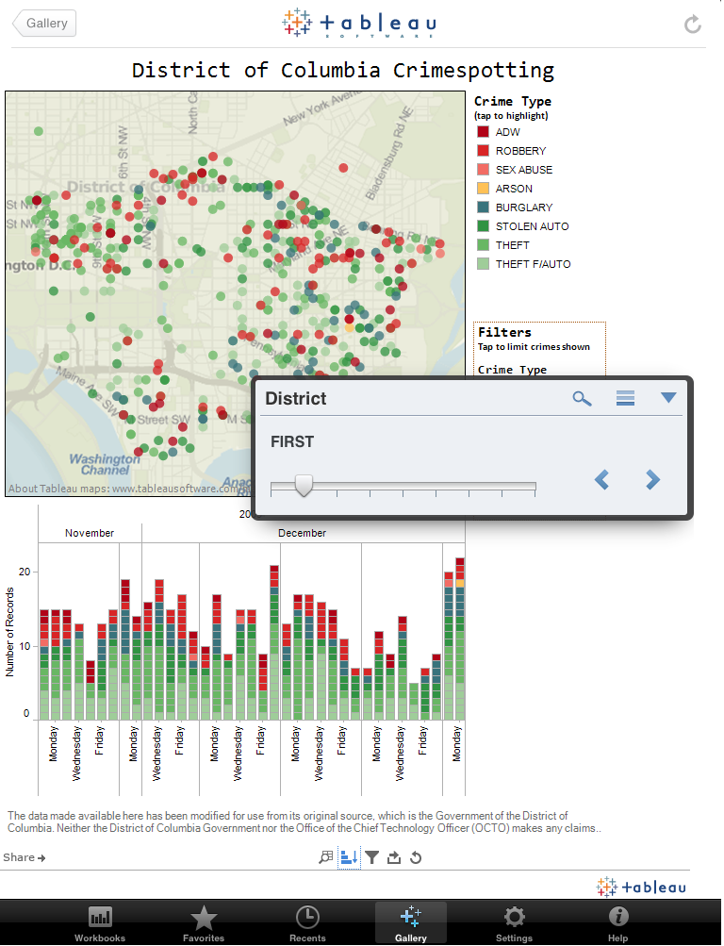Go to previous District value arrow
This screenshot has height=946, width=724.
coord(601,480)
